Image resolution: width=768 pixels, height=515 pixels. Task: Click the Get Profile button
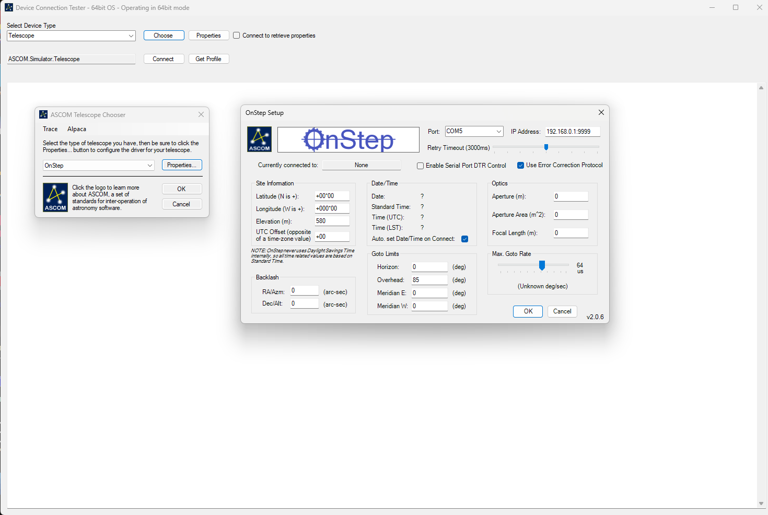(208, 59)
